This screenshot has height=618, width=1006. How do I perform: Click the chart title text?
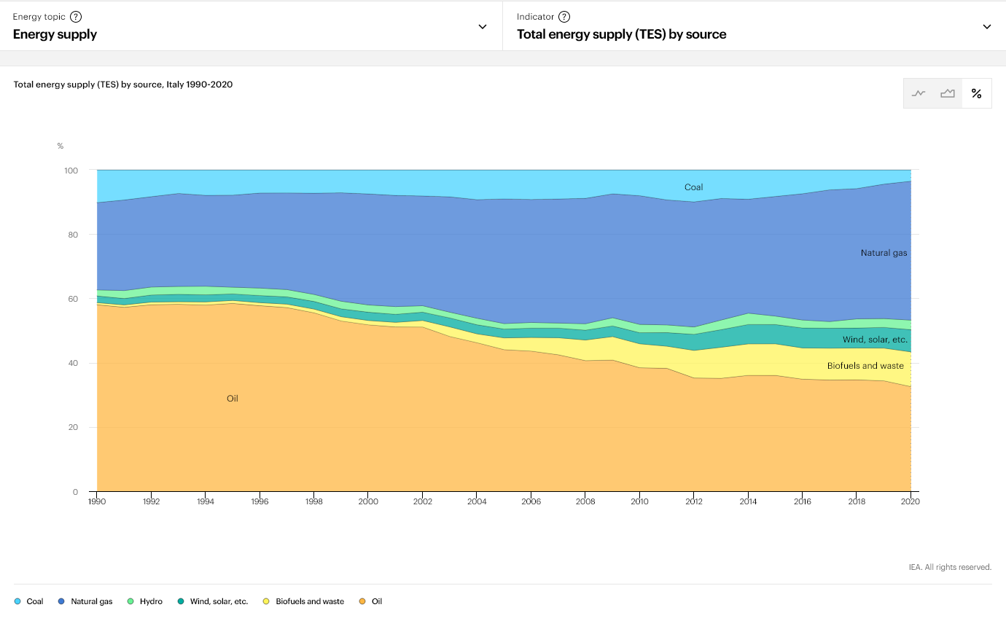pyautogui.click(x=123, y=85)
